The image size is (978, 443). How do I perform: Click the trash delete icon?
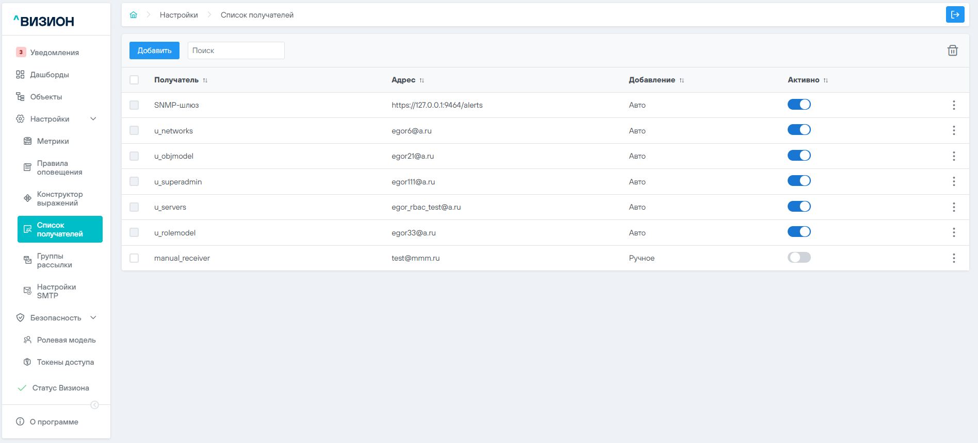[952, 50]
